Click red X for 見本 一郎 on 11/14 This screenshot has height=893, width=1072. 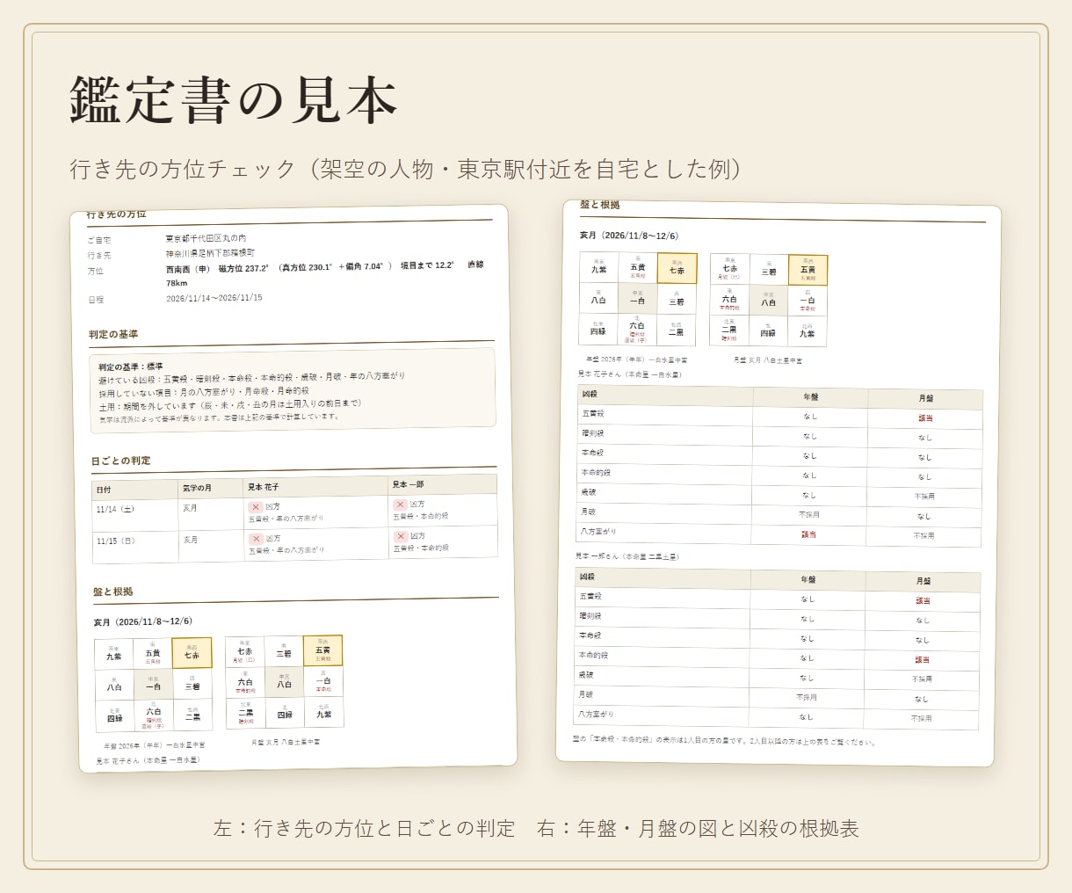[400, 505]
